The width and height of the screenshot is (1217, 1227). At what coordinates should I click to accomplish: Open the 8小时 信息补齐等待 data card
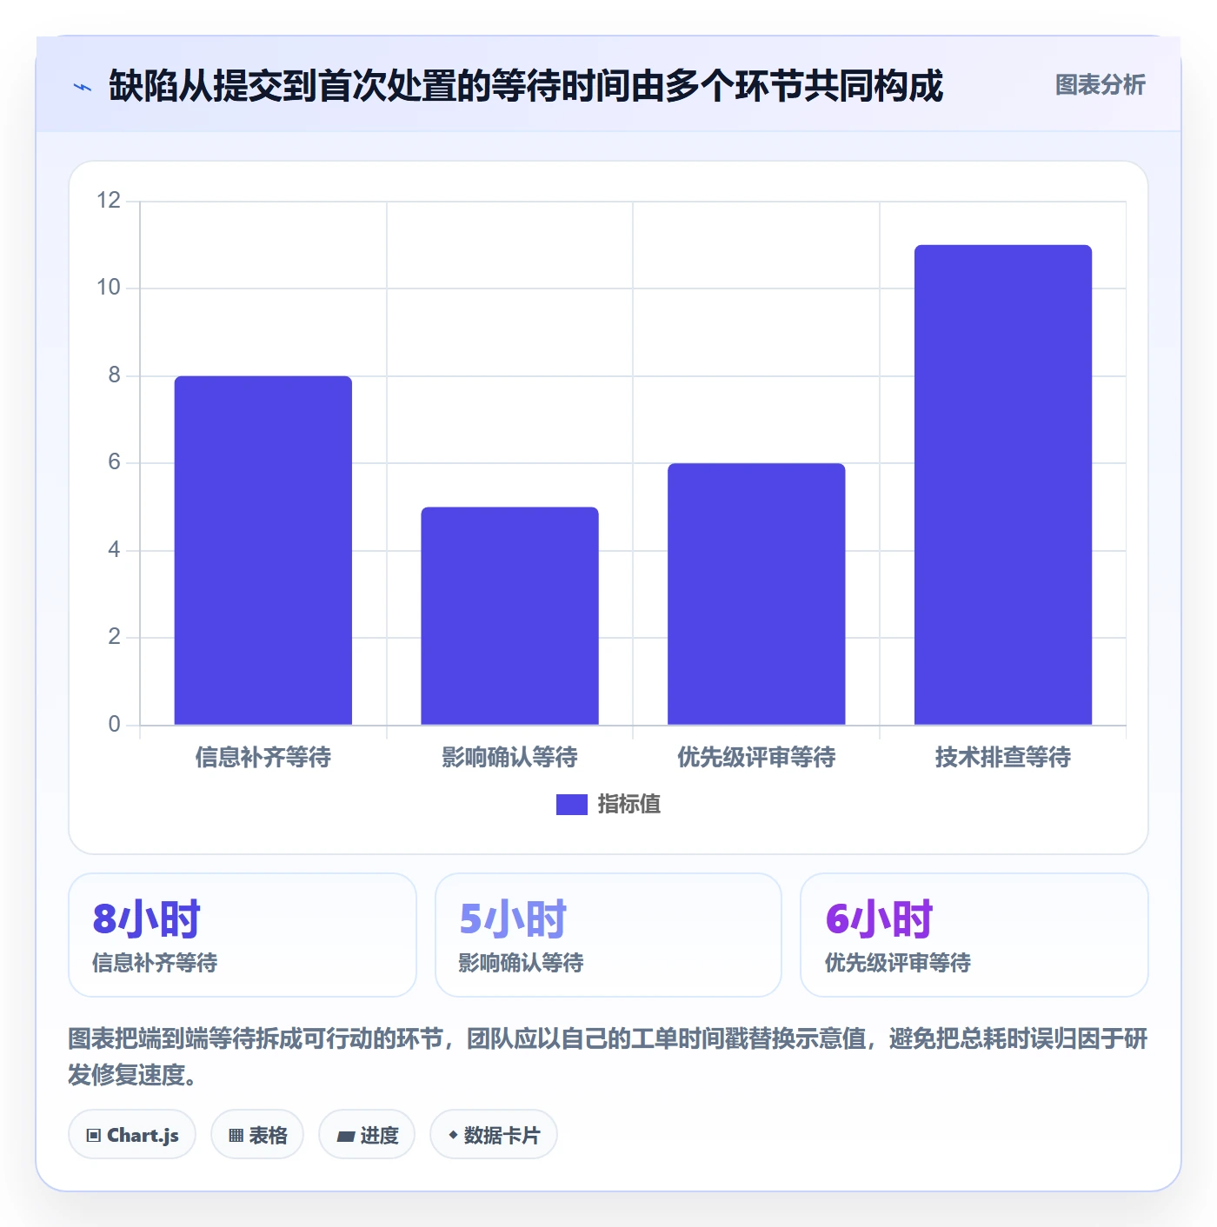point(243,935)
